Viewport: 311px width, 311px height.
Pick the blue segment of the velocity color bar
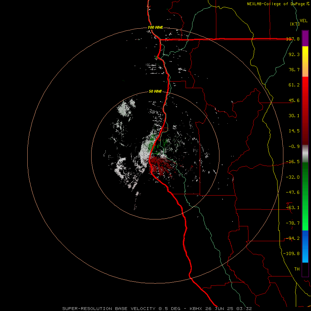[305, 246]
